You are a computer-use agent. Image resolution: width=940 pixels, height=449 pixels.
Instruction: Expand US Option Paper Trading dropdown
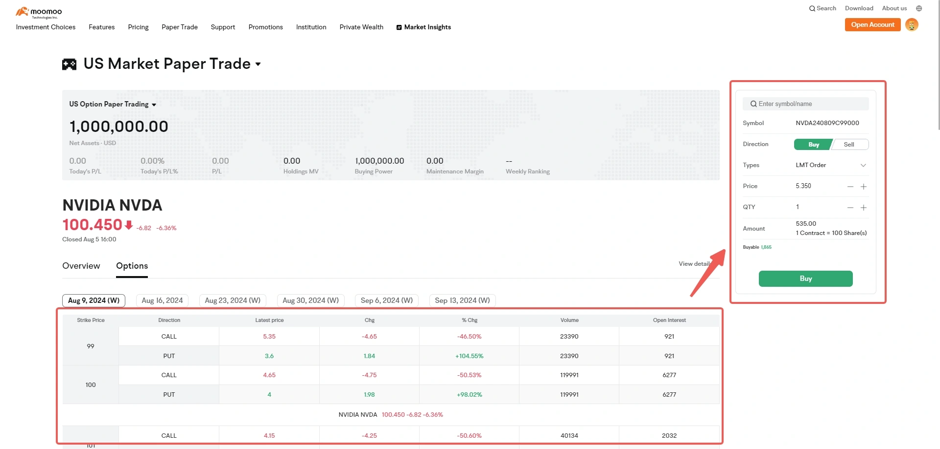tap(154, 105)
